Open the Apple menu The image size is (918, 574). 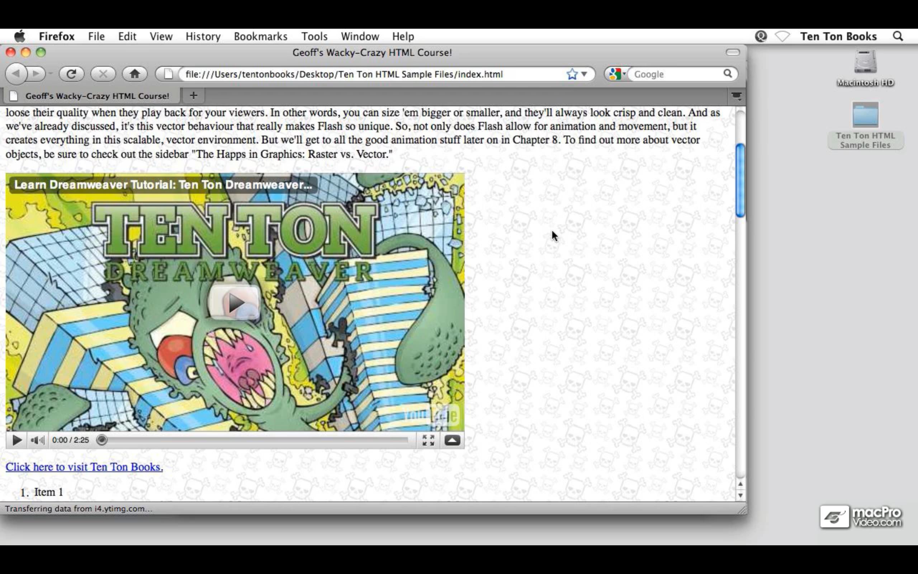tap(19, 37)
